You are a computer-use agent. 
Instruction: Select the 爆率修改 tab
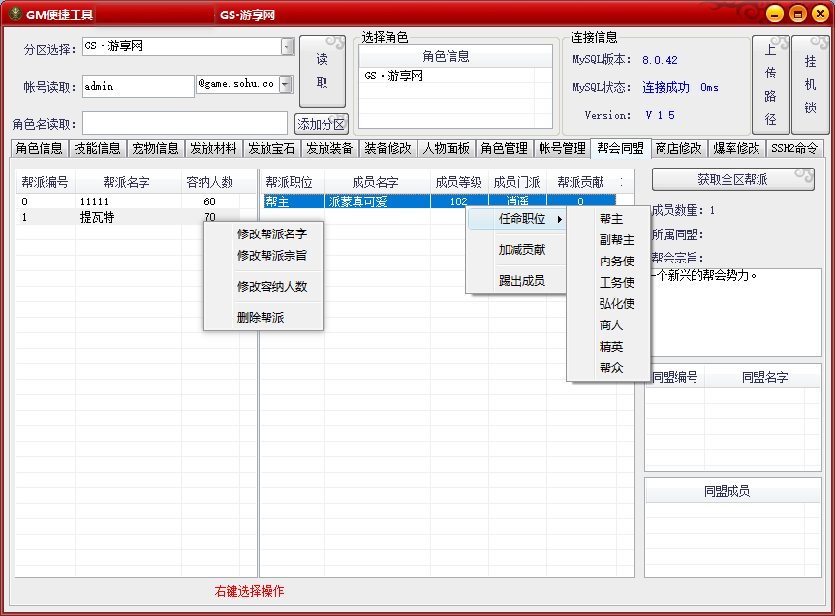[x=736, y=149]
